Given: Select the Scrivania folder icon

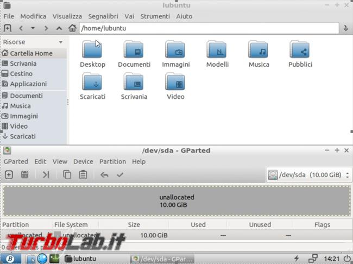Looking at the screenshot, I should [x=134, y=81].
